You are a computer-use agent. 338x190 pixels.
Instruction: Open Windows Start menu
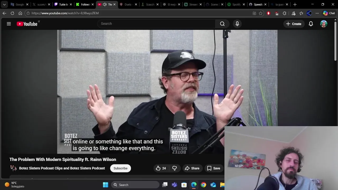click(105, 185)
